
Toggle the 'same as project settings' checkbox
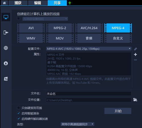(x=18, y=18)
